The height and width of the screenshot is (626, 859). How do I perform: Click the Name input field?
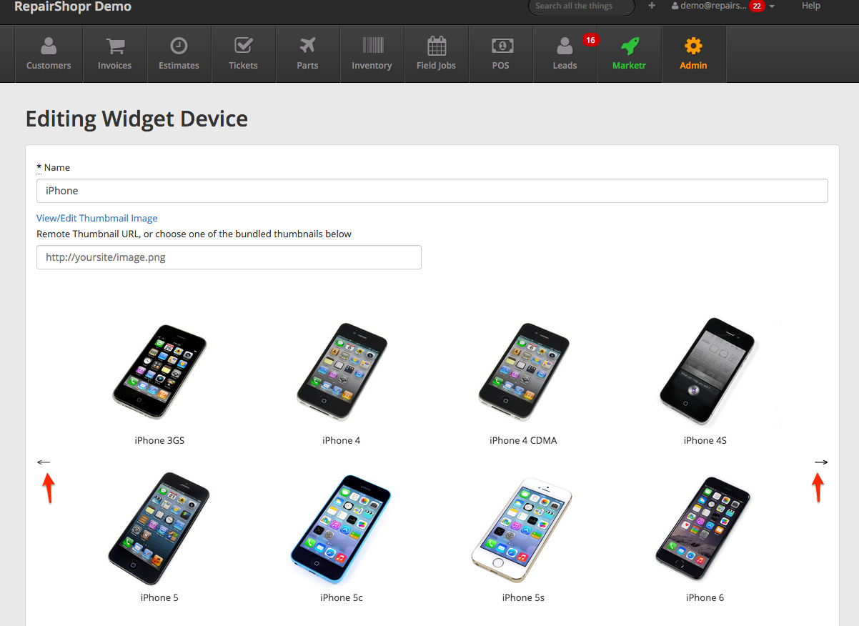432,191
